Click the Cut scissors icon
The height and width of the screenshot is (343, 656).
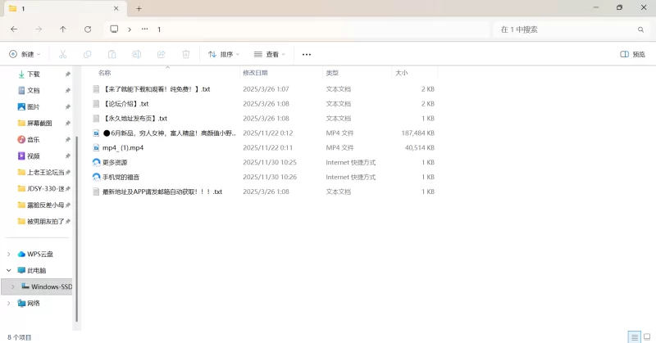click(x=62, y=54)
